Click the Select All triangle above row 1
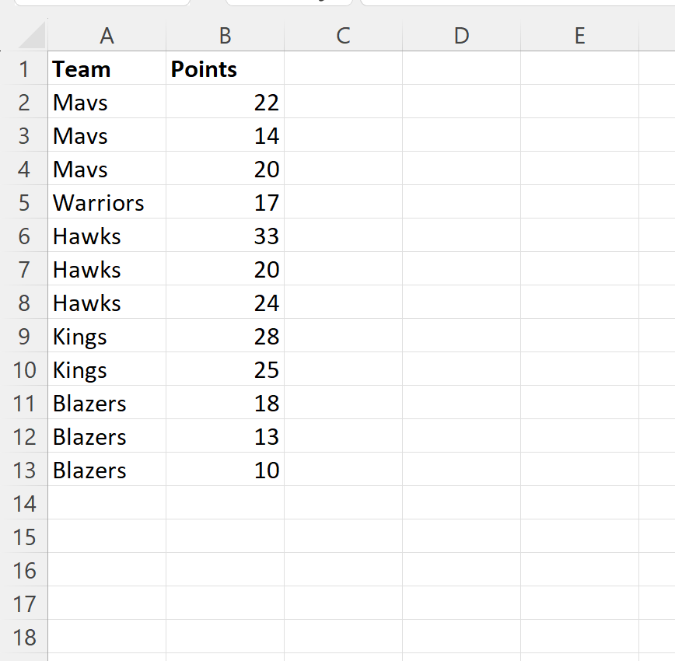 31,36
